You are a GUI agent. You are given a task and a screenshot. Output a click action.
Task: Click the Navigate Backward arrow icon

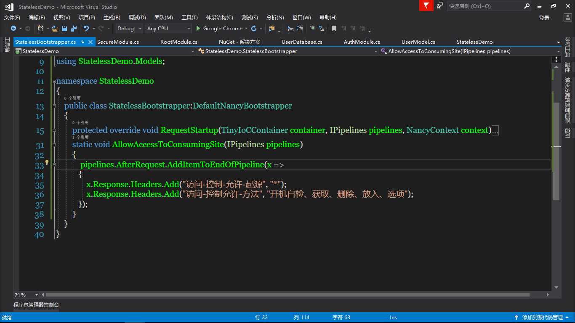coord(13,29)
